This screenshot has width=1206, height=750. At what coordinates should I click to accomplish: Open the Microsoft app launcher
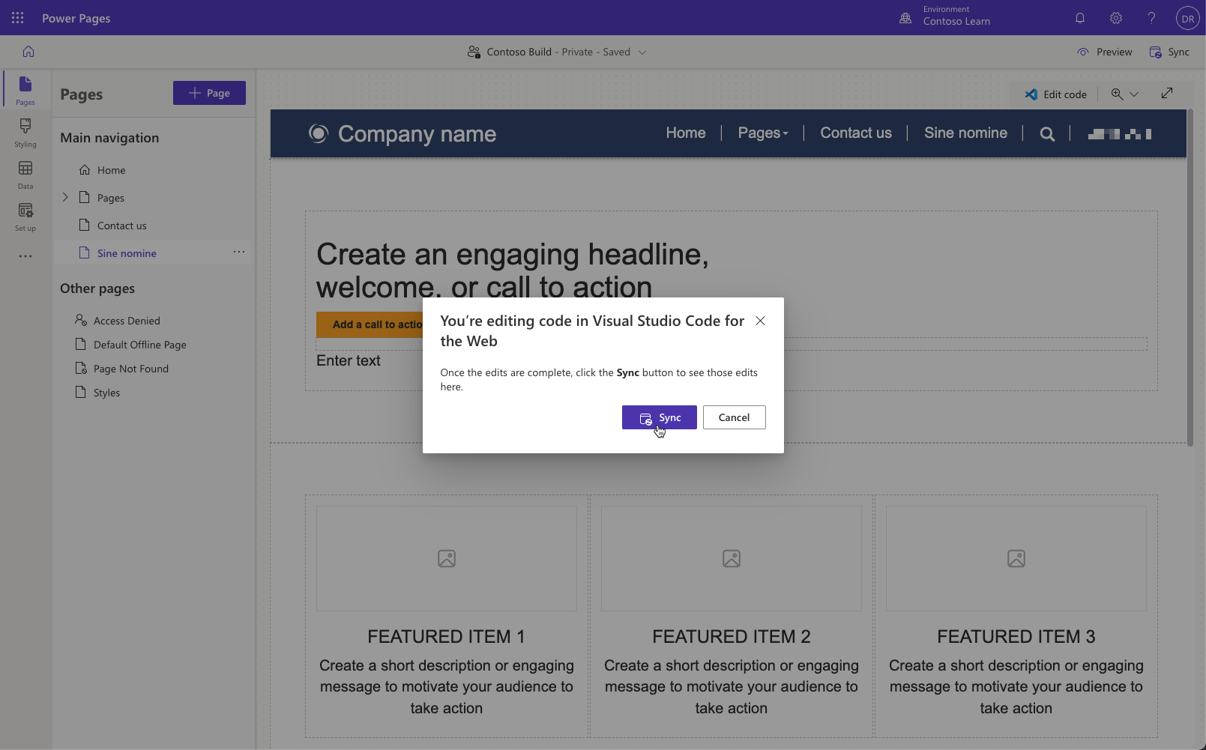(x=16, y=17)
